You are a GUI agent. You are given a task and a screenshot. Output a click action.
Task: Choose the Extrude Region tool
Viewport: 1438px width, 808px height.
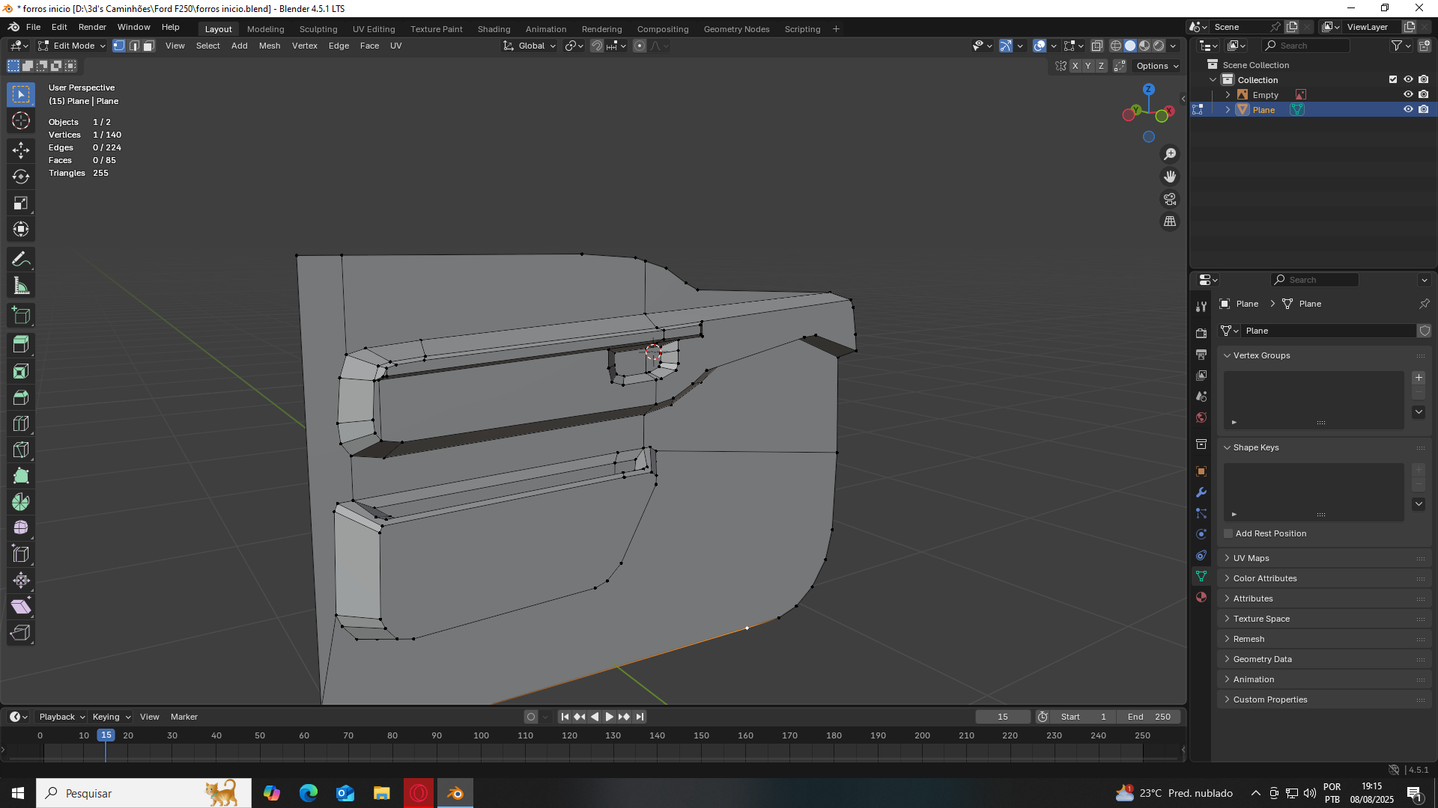point(21,344)
